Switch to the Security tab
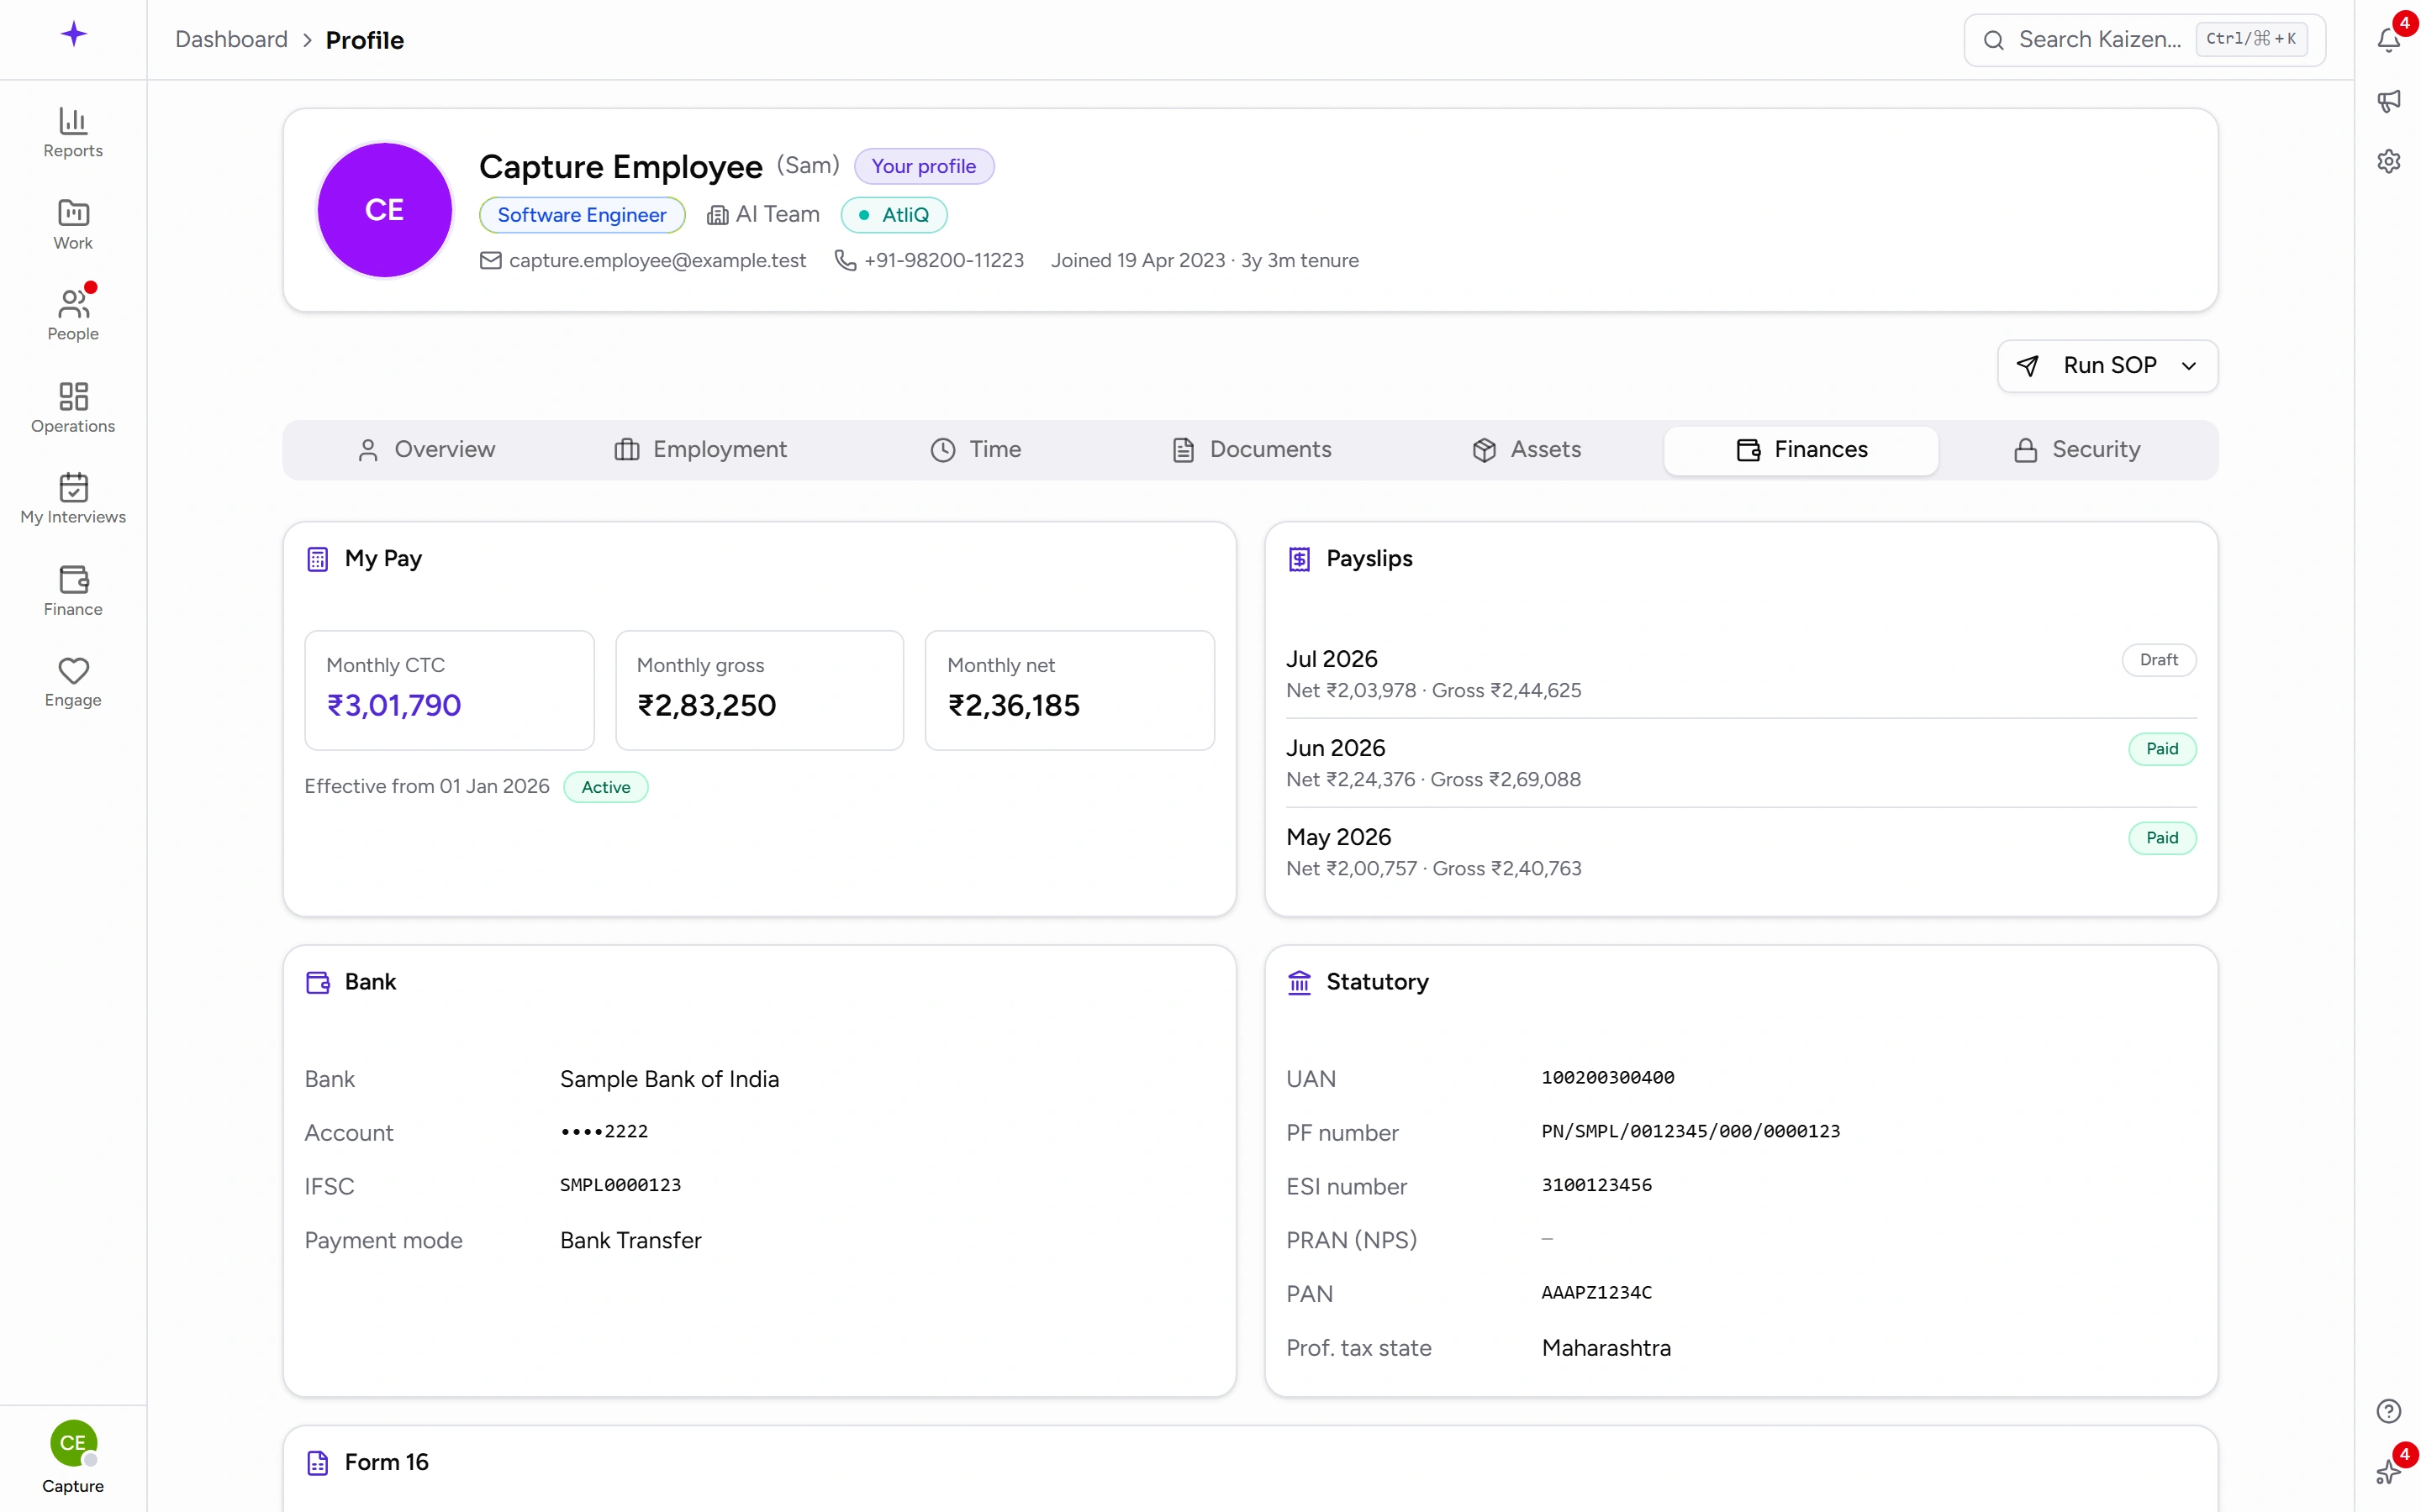 click(x=2076, y=450)
